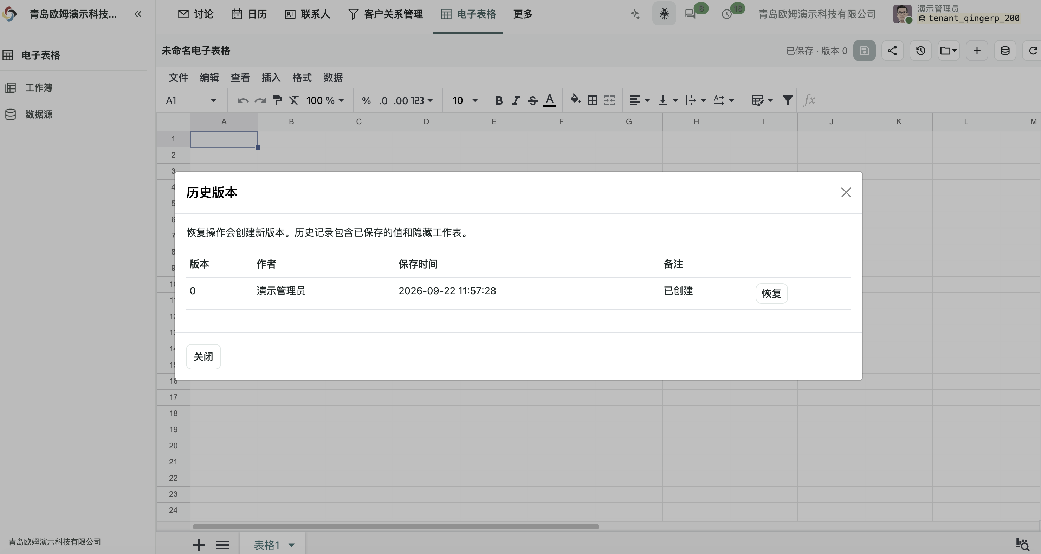Click the plus new spreadsheet icon
Screen dimensions: 1041x554
[977, 51]
